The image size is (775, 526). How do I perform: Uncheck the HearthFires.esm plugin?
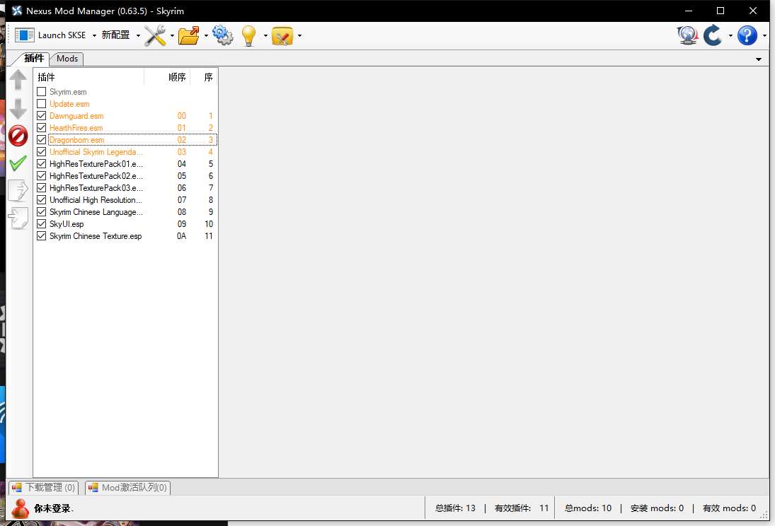[42, 128]
